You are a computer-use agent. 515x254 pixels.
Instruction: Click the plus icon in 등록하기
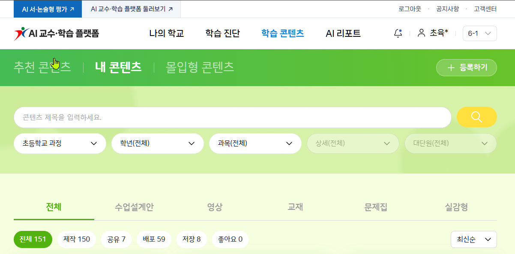[x=451, y=68]
